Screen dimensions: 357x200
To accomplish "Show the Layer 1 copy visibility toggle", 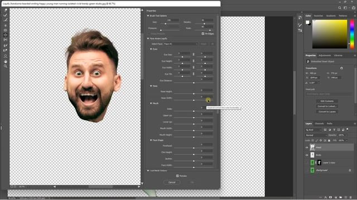I will pyautogui.click(x=307, y=163).
